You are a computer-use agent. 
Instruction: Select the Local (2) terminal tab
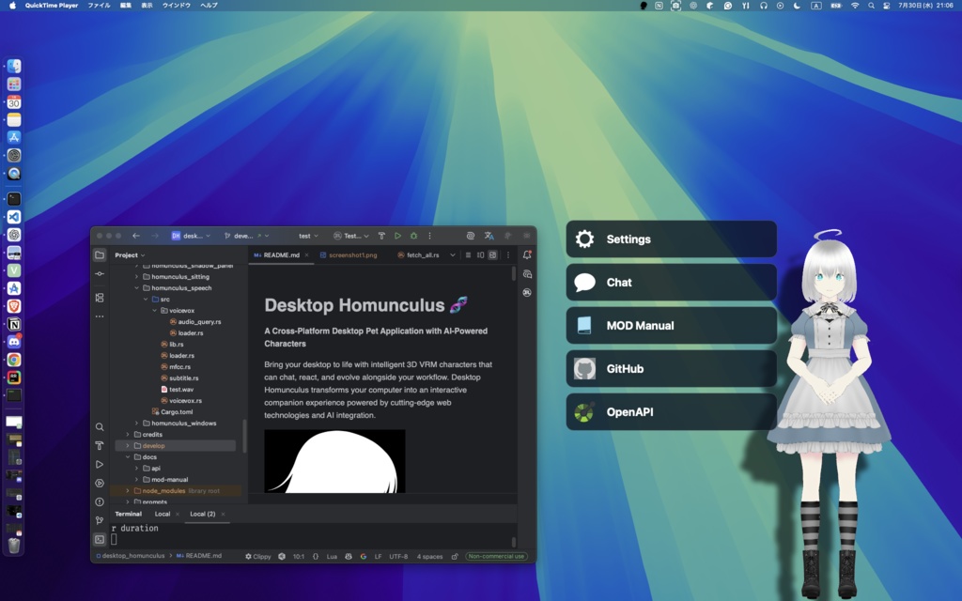(203, 514)
